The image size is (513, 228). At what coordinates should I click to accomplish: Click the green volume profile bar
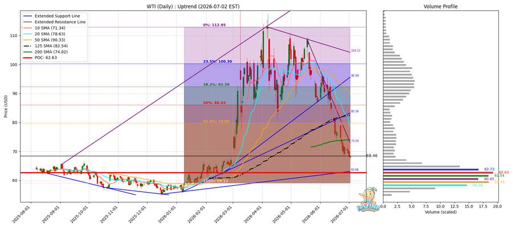pyautogui.click(x=436, y=176)
